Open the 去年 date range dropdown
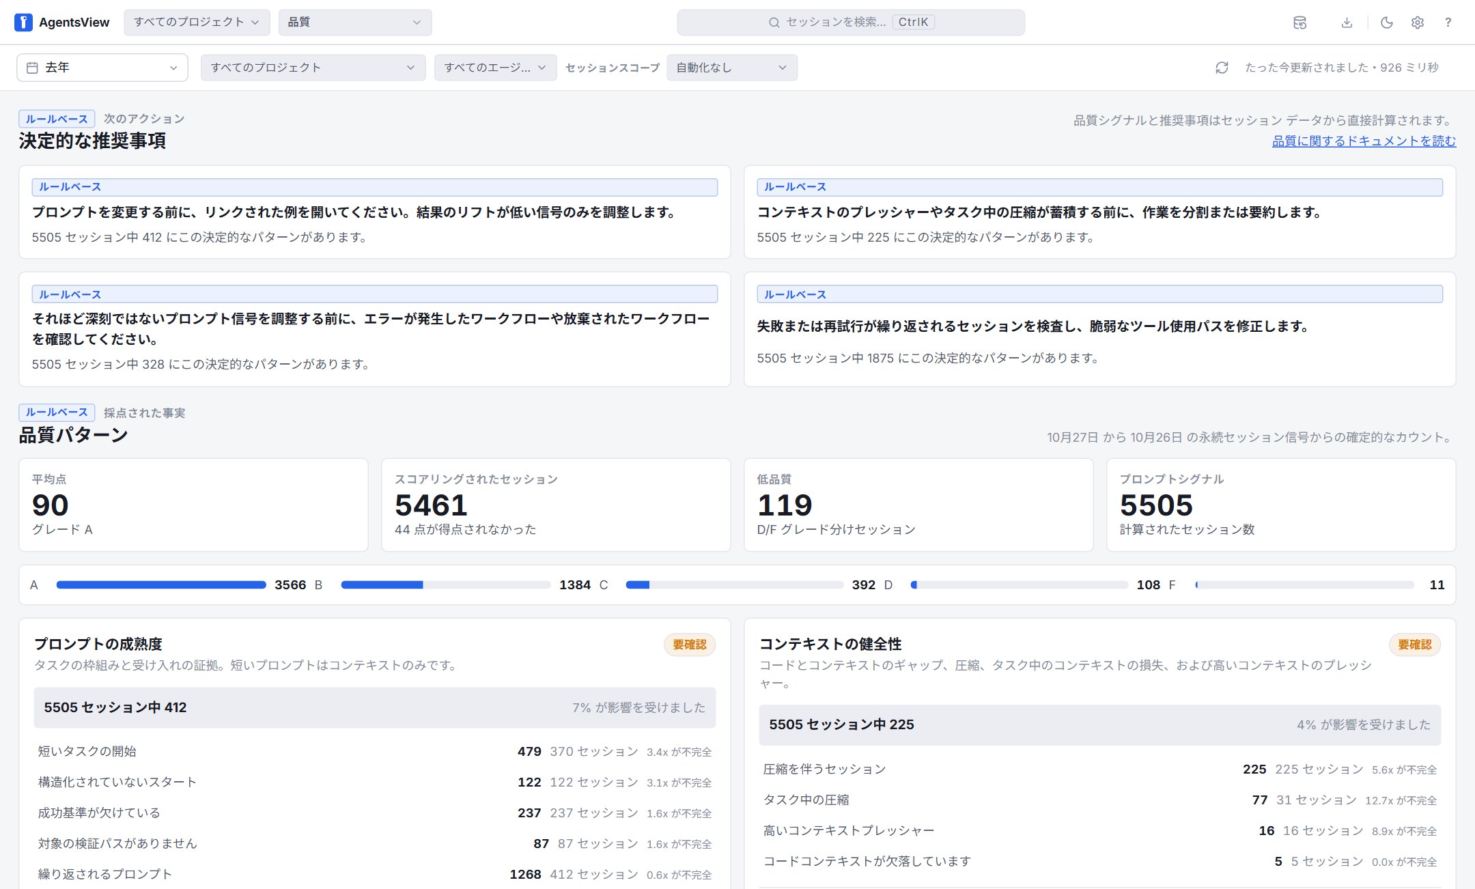Image resolution: width=1475 pixels, height=889 pixels. 102,68
